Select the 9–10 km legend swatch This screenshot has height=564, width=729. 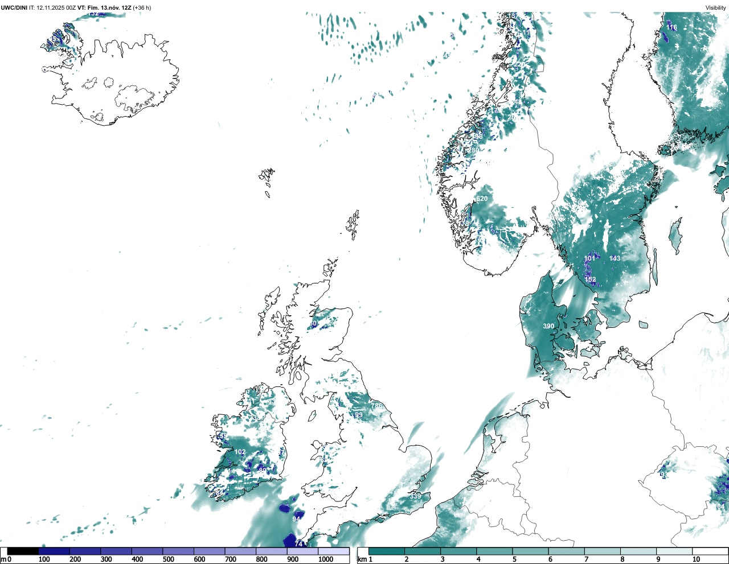pyautogui.click(x=674, y=551)
